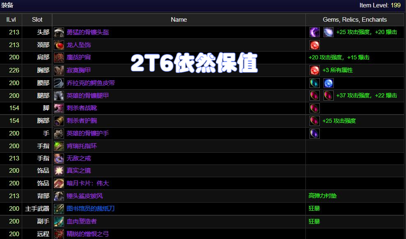
Task: Click the 刺杀者战靴 boots icon
Action: pos(59,108)
